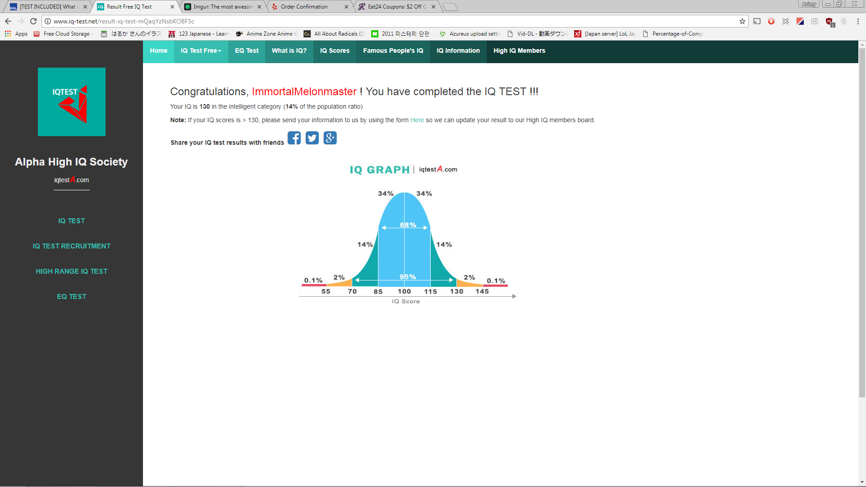Open Japan server LoL bookmark

click(605, 34)
